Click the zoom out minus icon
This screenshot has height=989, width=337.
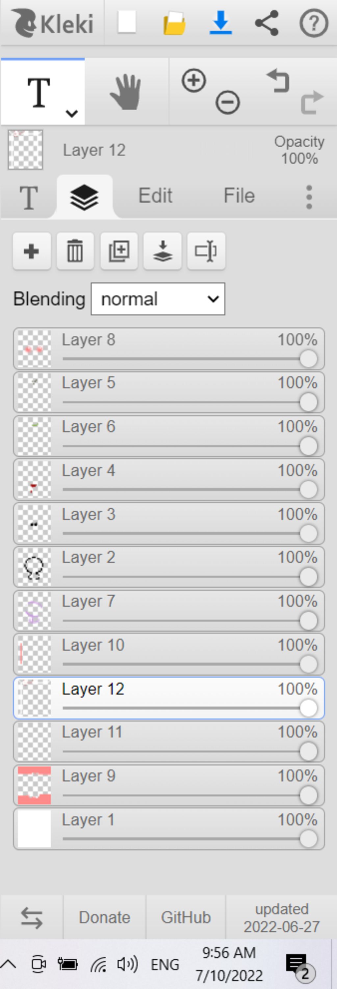point(228,103)
